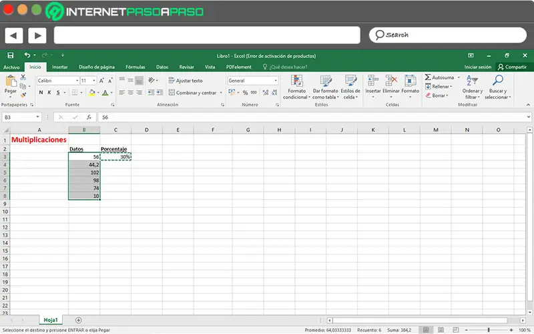The width and height of the screenshot is (534, 334).
Task: Toggle Ajustar texto wrap
Action: tap(186, 81)
